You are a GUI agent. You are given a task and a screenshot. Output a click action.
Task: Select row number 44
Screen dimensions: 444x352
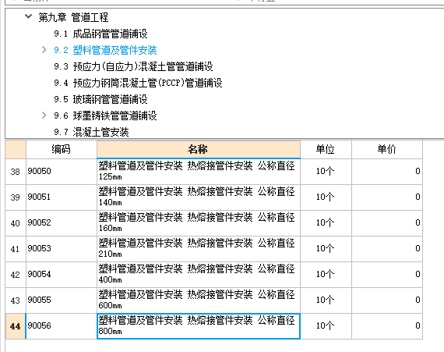(x=16, y=326)
